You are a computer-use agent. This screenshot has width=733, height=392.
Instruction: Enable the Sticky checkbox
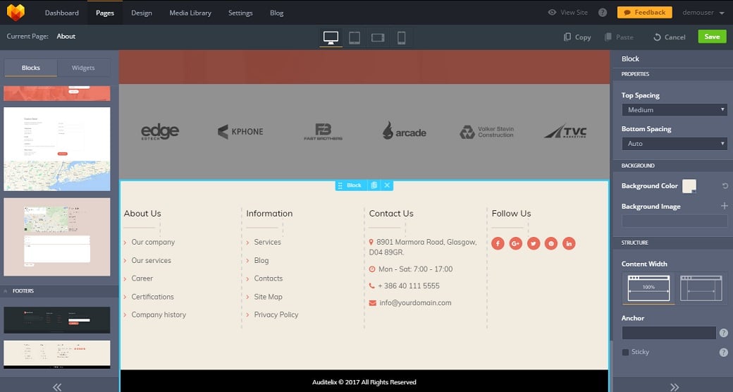(x=625, y=352)
